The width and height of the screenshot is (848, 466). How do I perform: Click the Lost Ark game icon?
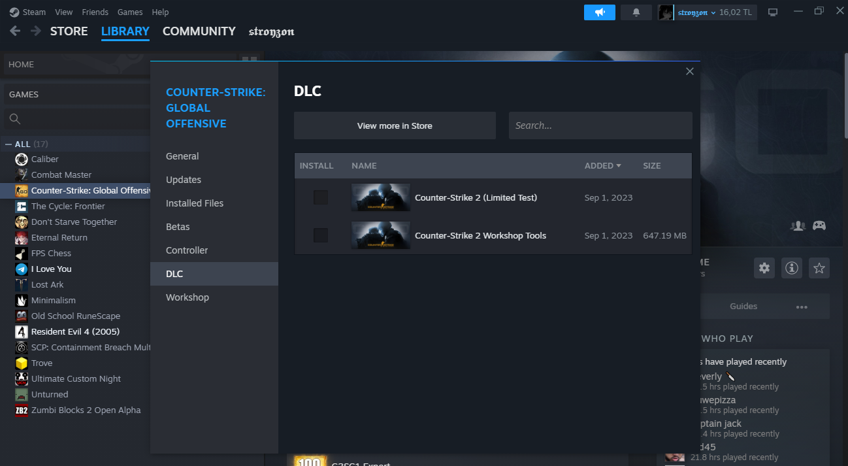click(x=22, y=284)
